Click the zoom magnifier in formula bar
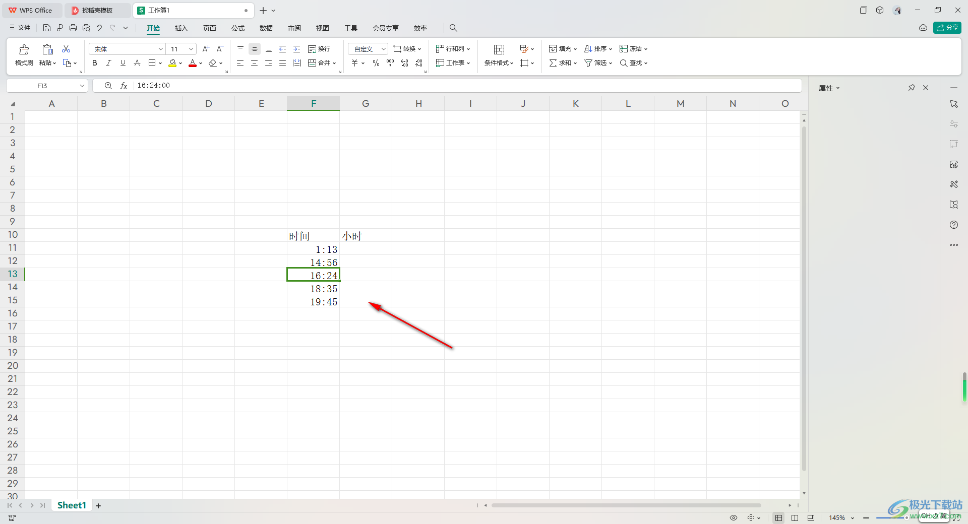Image resolution: width=968 pixels, height=524 pixels. [x=108, y=86]
